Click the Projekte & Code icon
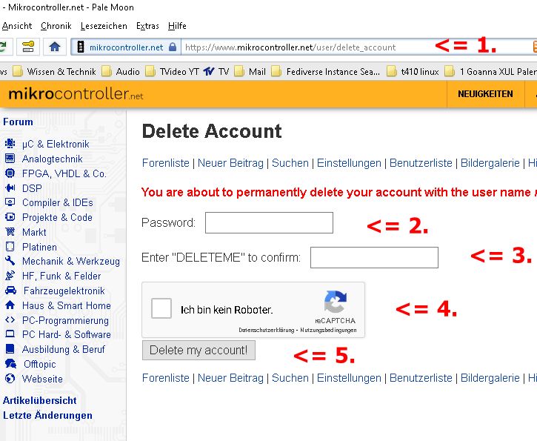 (10, 217)
